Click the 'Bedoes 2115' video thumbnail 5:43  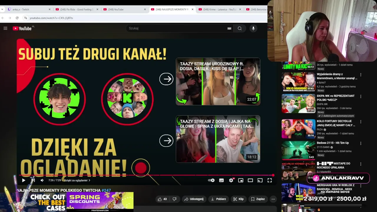point(298,150)
